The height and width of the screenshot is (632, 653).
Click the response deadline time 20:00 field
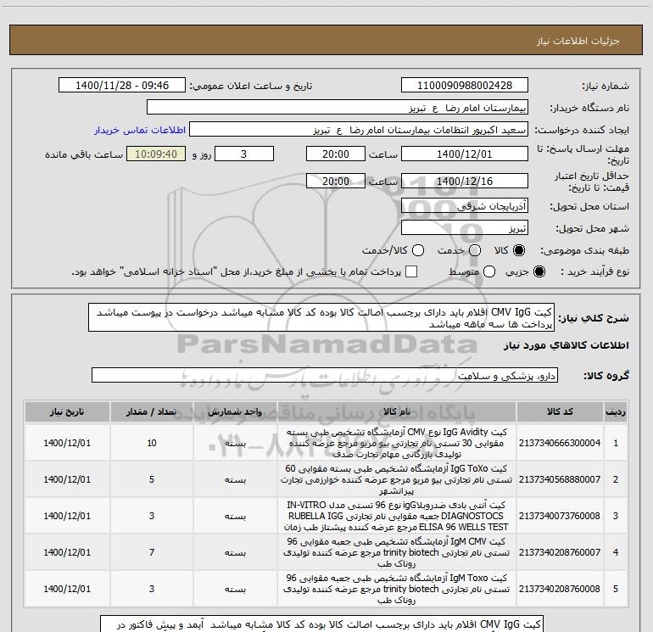336,154
